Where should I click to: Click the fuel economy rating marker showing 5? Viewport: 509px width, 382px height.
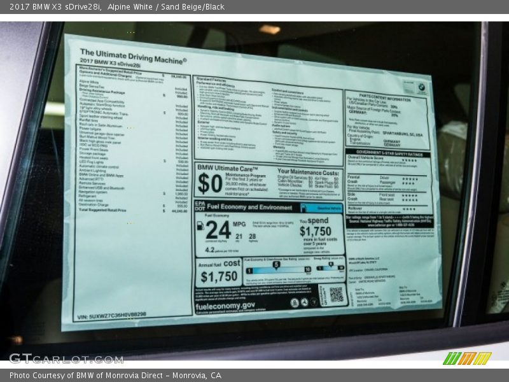276,265
